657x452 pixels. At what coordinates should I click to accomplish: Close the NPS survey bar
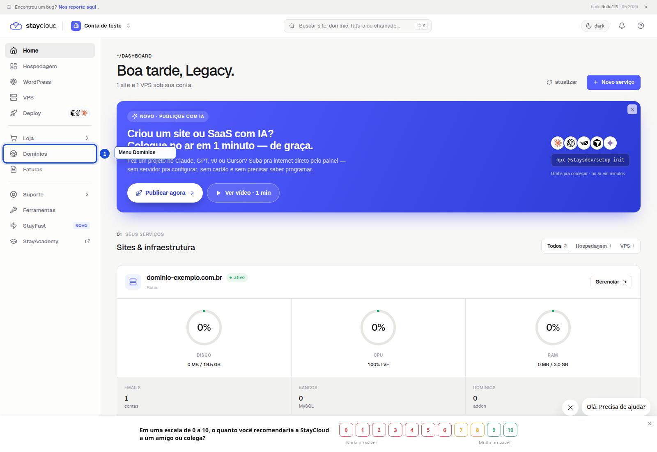[650, 424]
